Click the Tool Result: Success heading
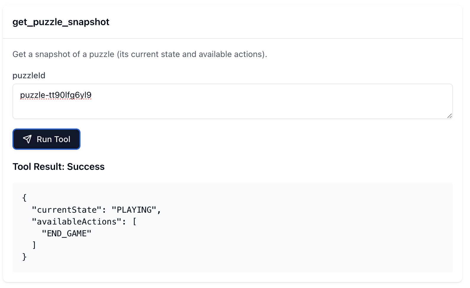470x288 pixels. point(58,167)
